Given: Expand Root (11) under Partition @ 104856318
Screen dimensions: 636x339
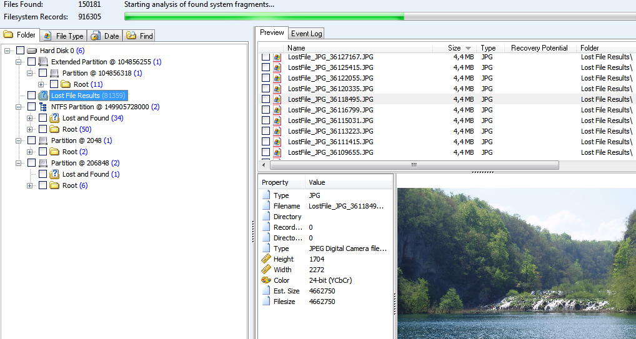Looking at the screenshot, I should tap(41, 84).
